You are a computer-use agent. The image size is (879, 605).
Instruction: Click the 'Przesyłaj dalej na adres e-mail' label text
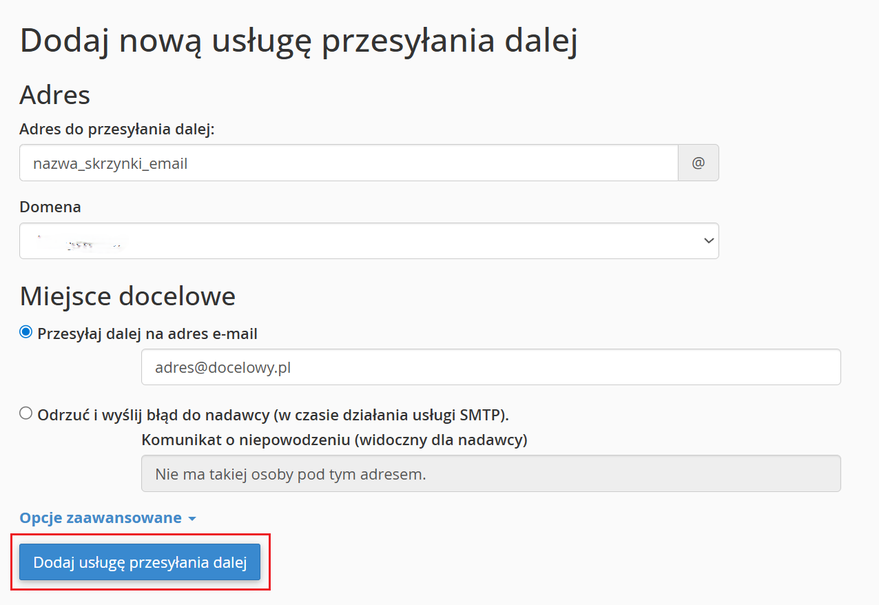[147, 334]
